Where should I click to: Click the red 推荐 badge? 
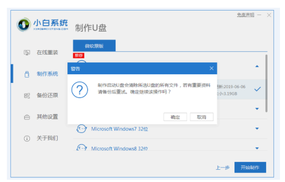tap(78, 55)
